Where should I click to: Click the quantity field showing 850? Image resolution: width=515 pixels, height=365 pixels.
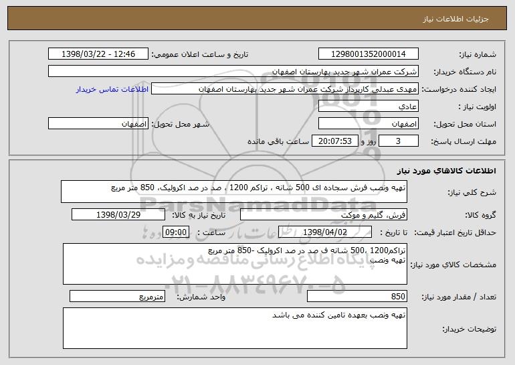click(357, 296)
